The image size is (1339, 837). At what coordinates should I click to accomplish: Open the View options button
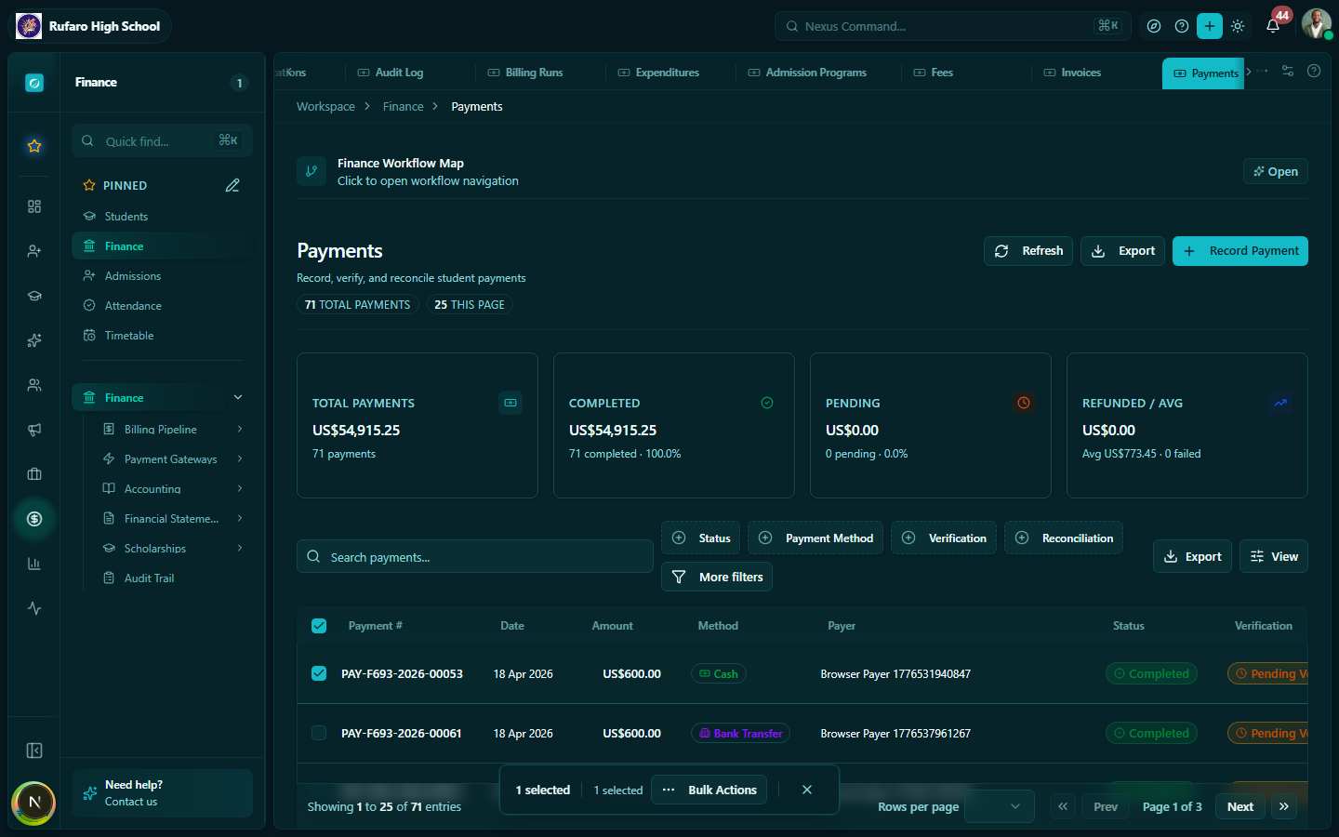1274,556
